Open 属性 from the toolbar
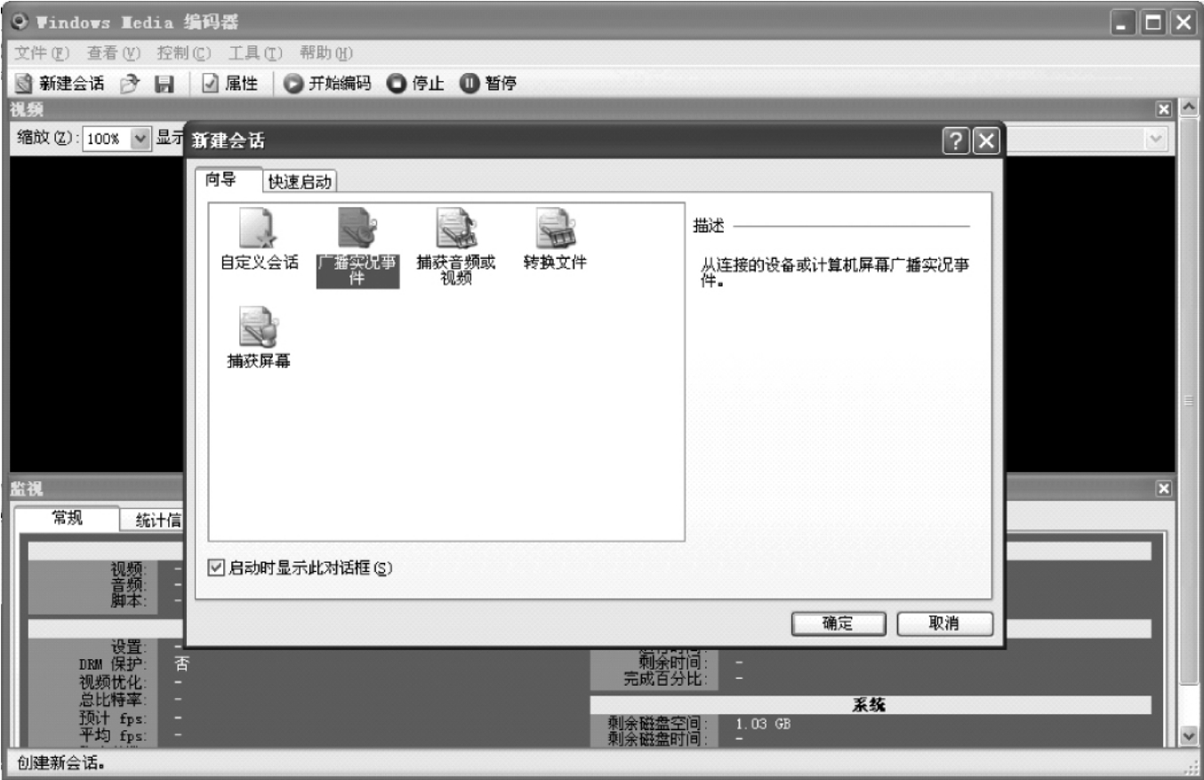The image size is (1204, 780). (230, 84)
